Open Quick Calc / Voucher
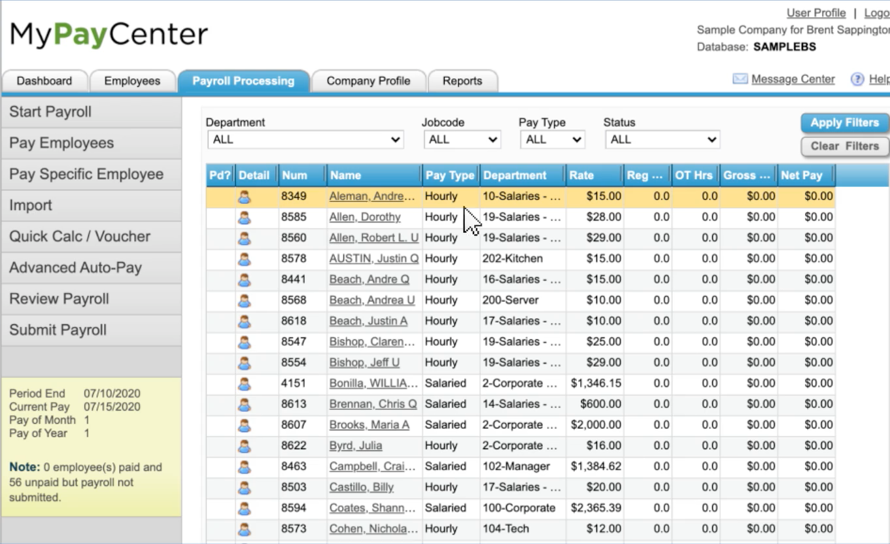This screenshot has height=544, width=890. [x=92, y=237]
